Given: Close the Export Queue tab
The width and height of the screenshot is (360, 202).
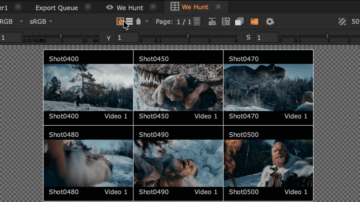Looking at the screenshot, I should [x=88, y=7].
